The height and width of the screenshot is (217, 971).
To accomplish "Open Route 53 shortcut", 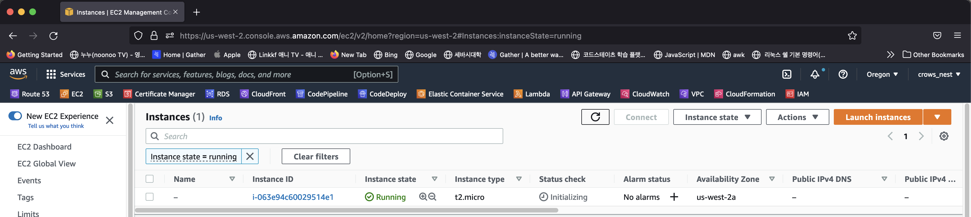I will pos(30,94).
